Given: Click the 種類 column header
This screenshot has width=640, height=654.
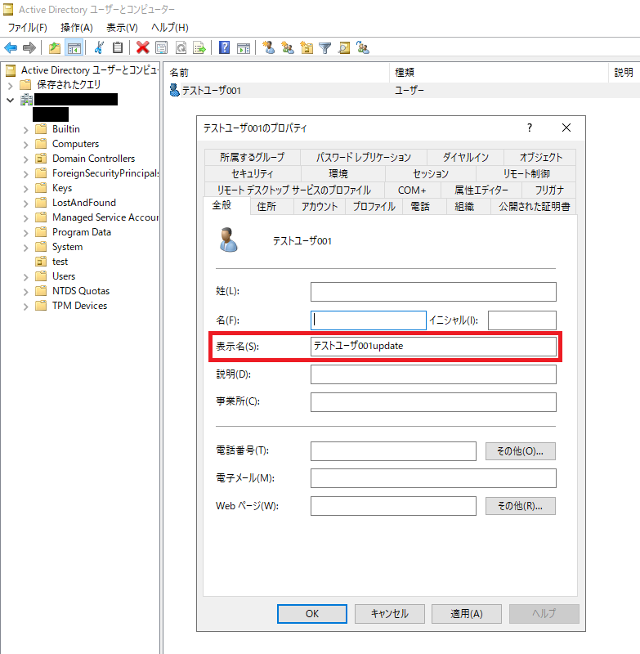Looking at the screenshot, I should pyautogui.click(x=499, y=73).
